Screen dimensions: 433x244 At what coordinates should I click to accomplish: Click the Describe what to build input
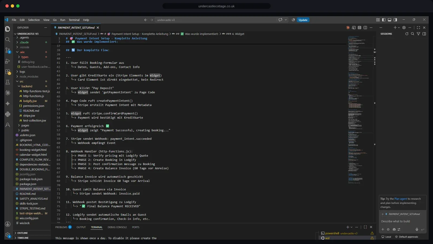pos(403,221)
